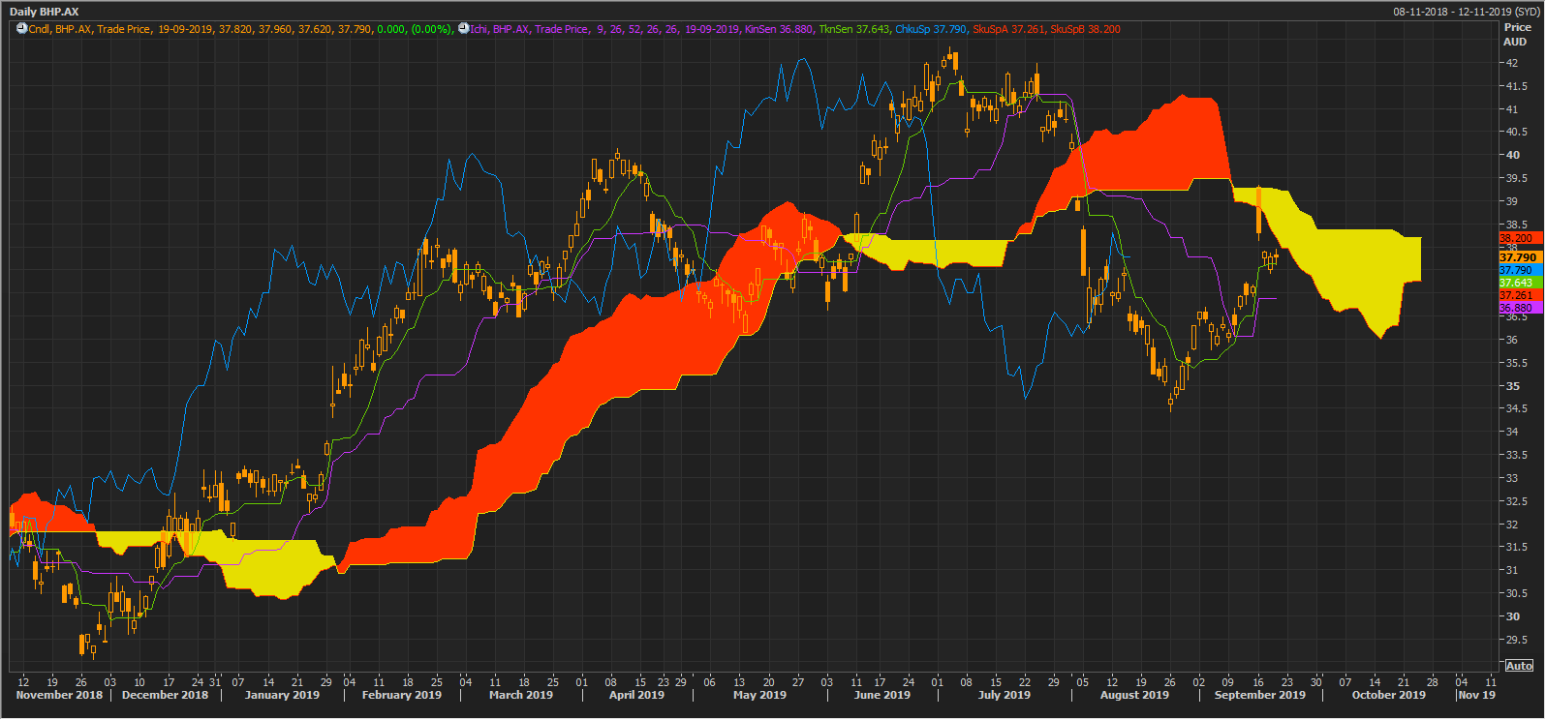This screenshot has height=720, width=1546.
Task: Click the October 2019 label on time axis
Action: [1388, 695]
